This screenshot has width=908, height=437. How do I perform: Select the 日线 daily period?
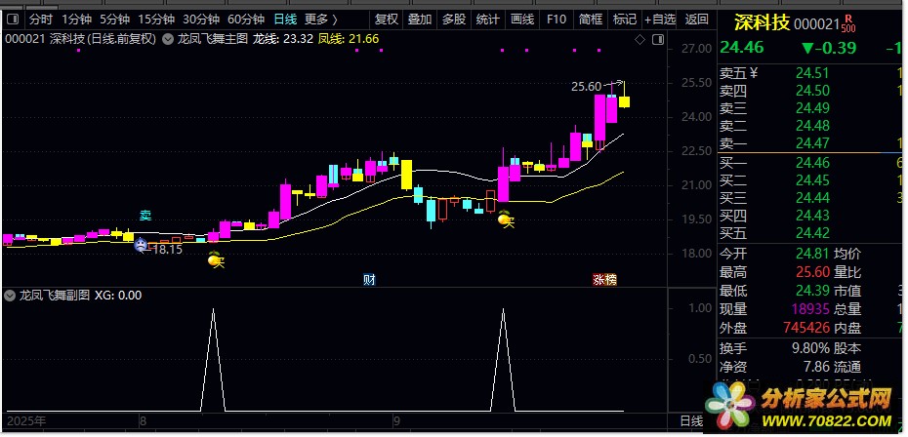(285, 20)
